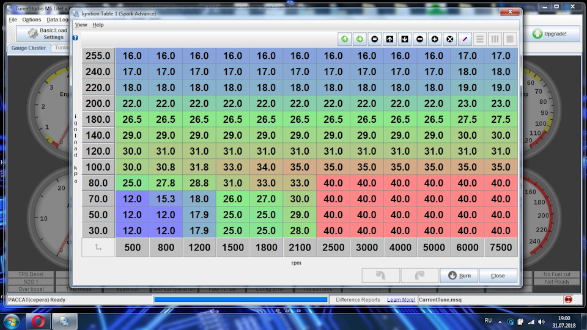Viewport: 587px width, 330px height.
Task: Switch to the Gauge Cluster tab
Action: [x=29, y=48]
